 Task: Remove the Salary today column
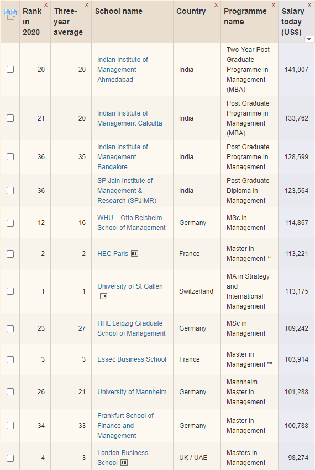tap(309, 5)
